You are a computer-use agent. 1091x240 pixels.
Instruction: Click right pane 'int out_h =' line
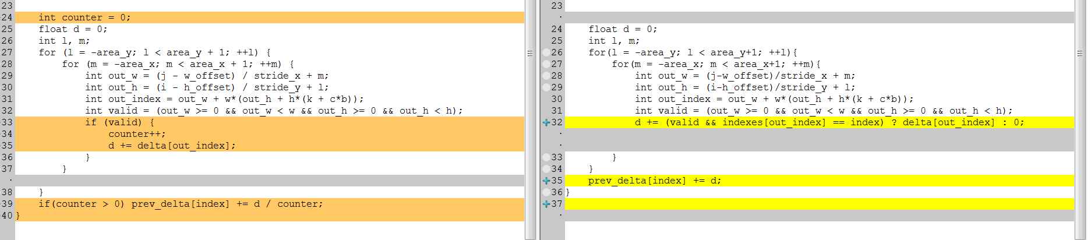(x=745, y=87)
